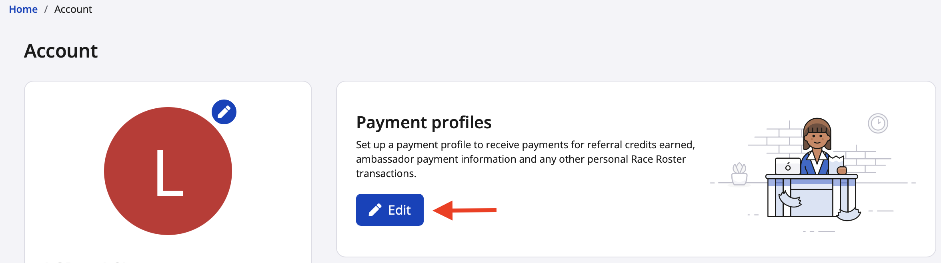Click the woman's face in the illustration
The image size is (941, 263).
point(817,139)
